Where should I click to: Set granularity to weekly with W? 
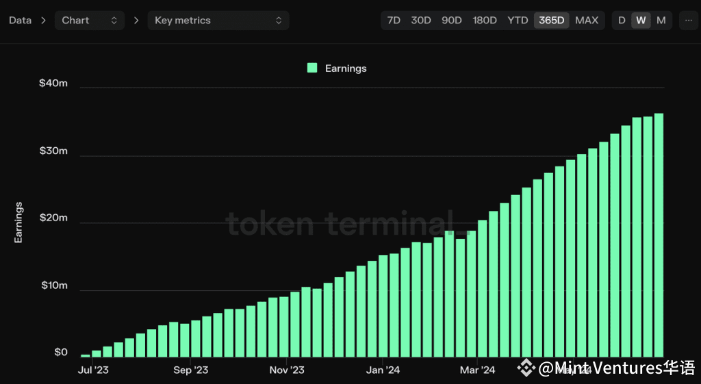tap(641, 21)
